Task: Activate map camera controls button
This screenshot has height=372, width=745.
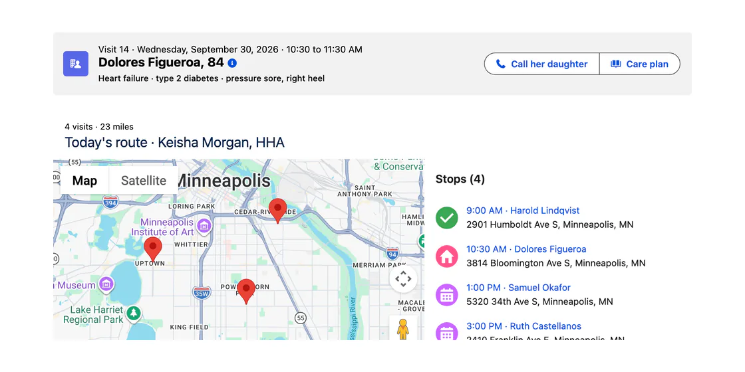Action: pyautogui.click(x=403, y=279)
